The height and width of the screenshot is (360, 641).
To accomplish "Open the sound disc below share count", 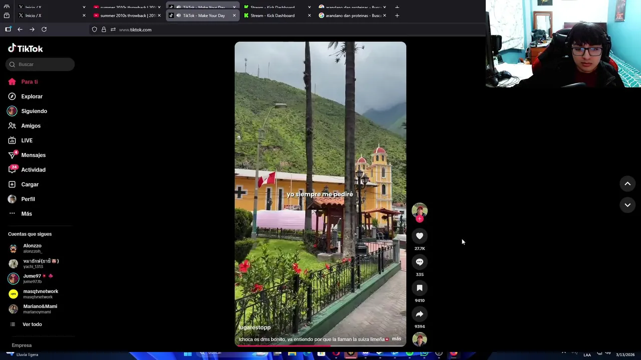I will [x=420, y=339].
